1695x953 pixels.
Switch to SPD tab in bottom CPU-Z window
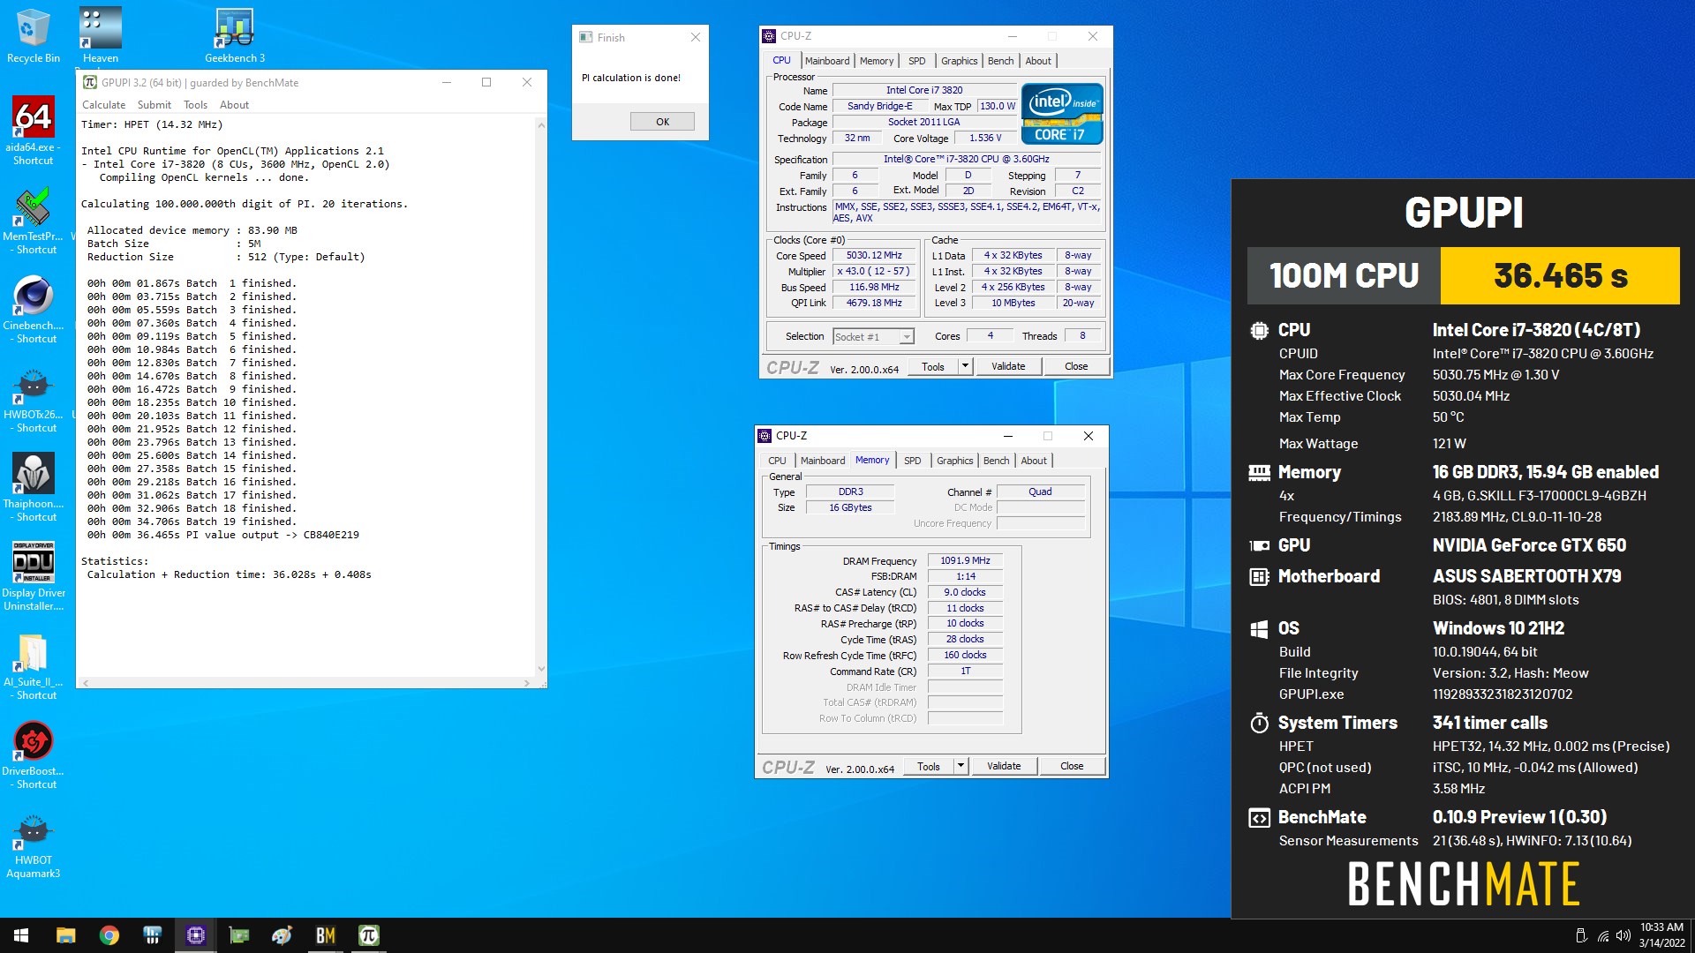913,461
